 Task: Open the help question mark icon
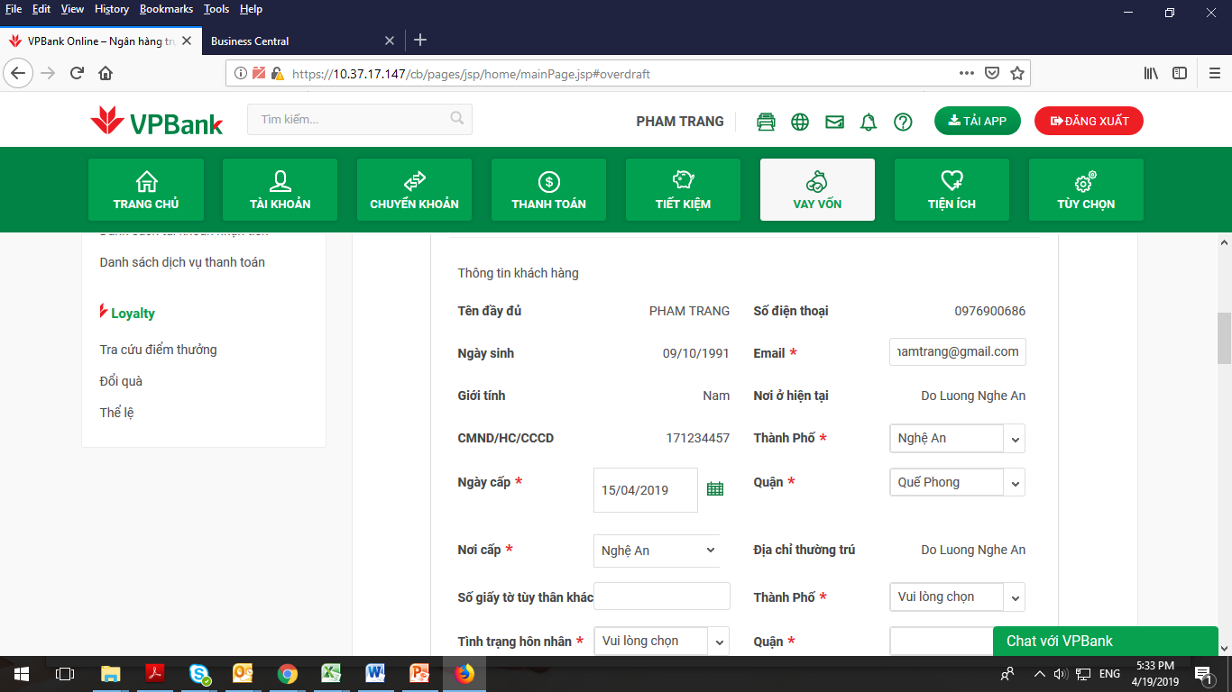(x=903, y=122)
